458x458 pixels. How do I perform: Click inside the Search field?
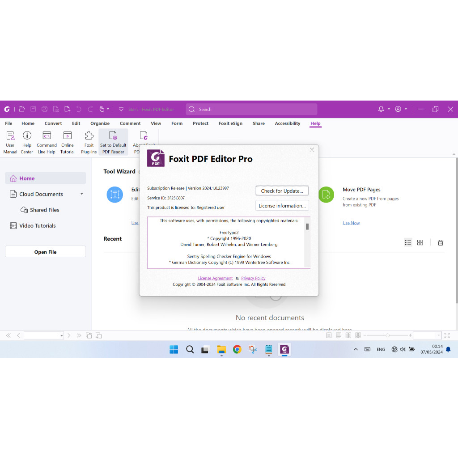(x=250, y=109)
